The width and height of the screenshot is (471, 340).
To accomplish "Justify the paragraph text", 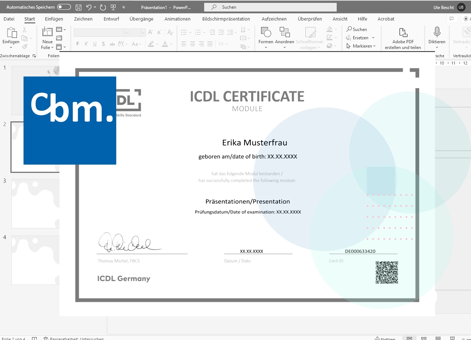I will (x=210, y=44).
